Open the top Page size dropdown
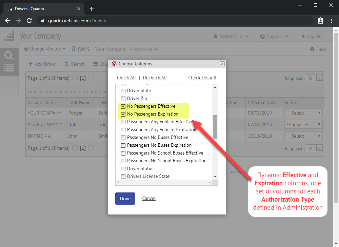The image size is (339, 247). point(319,78)
